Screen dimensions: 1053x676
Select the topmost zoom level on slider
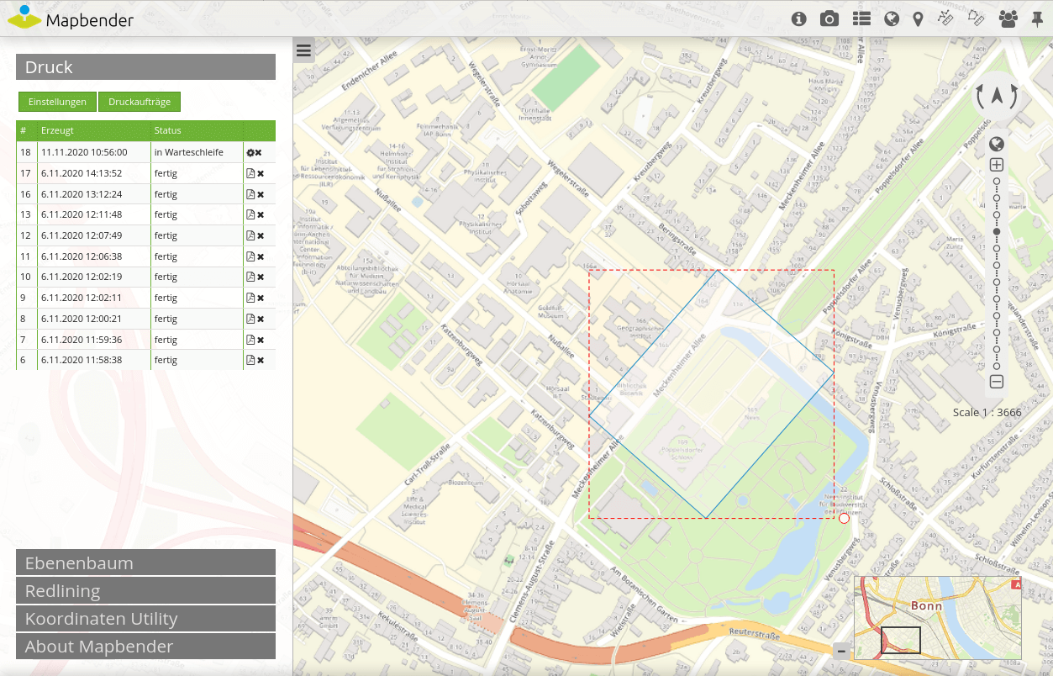pos(997,182)
